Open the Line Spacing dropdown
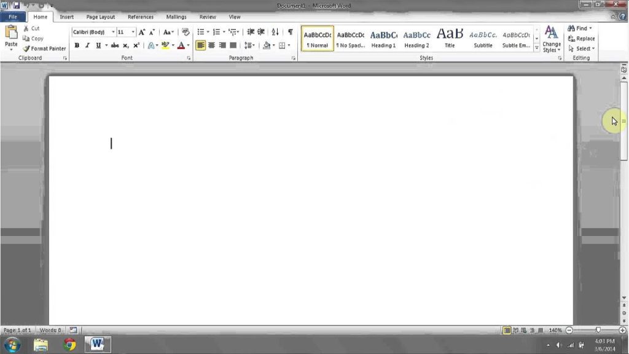Image resolution: width=629 pixels, height=354 pixels. coord(251,45)
